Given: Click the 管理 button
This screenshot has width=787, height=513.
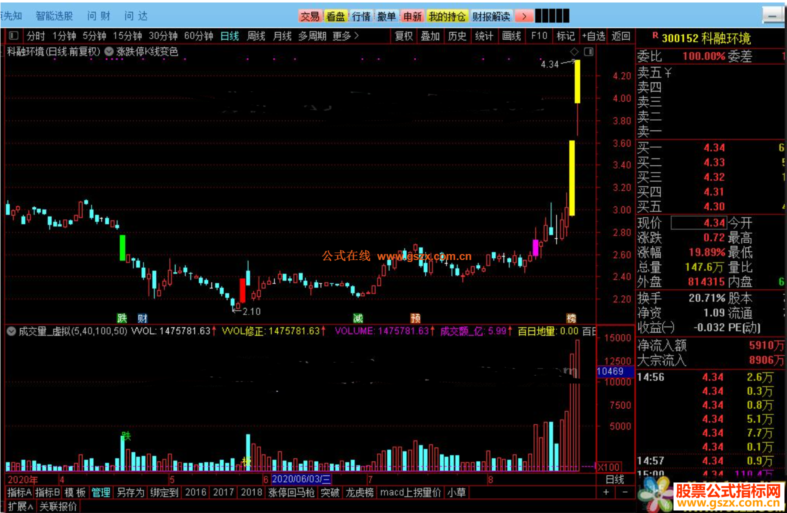Looking at the screenshot, I should pyautogui.click(x=101, y=492).
